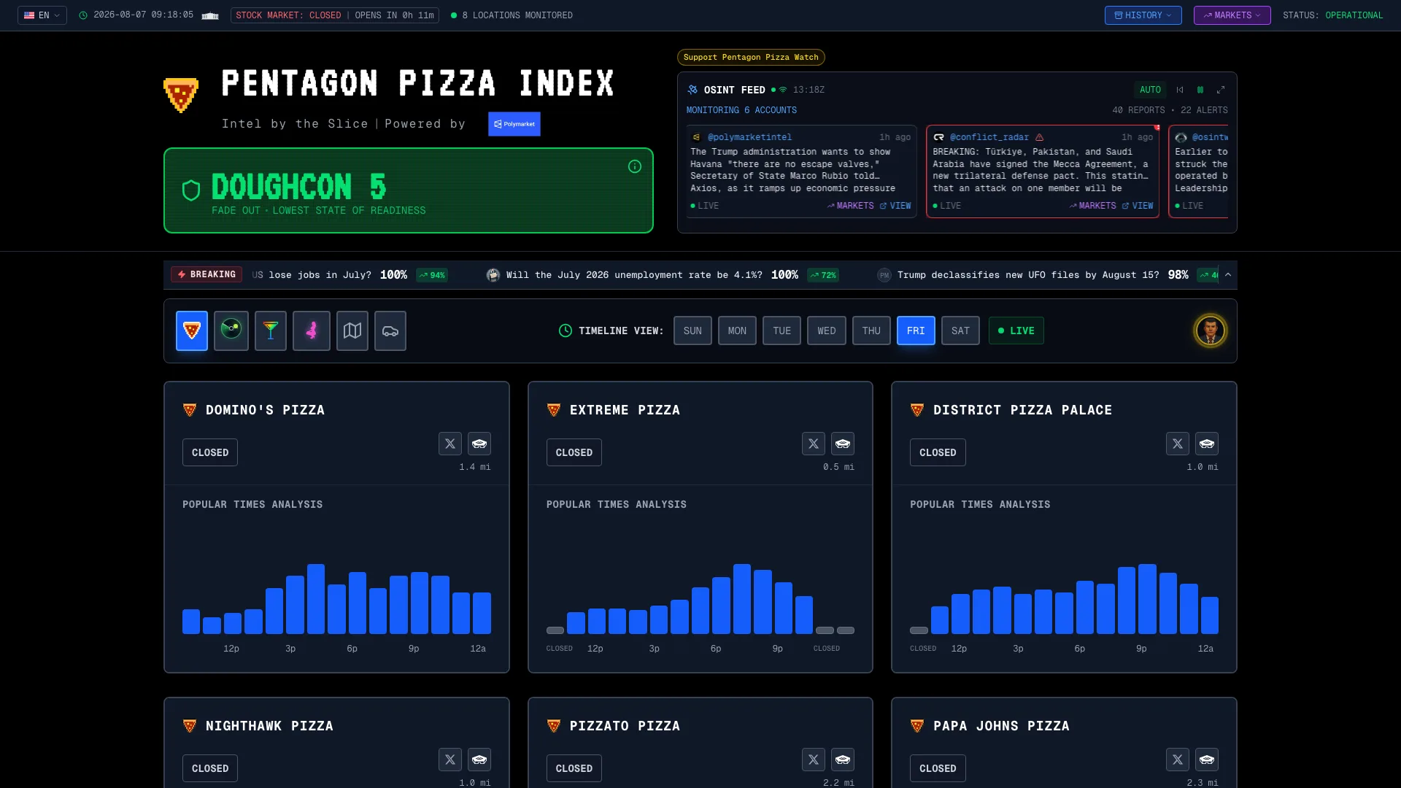Toggle the AUTO feed scrolling mode
1401x788 pixels.
tap(1150, 90)
